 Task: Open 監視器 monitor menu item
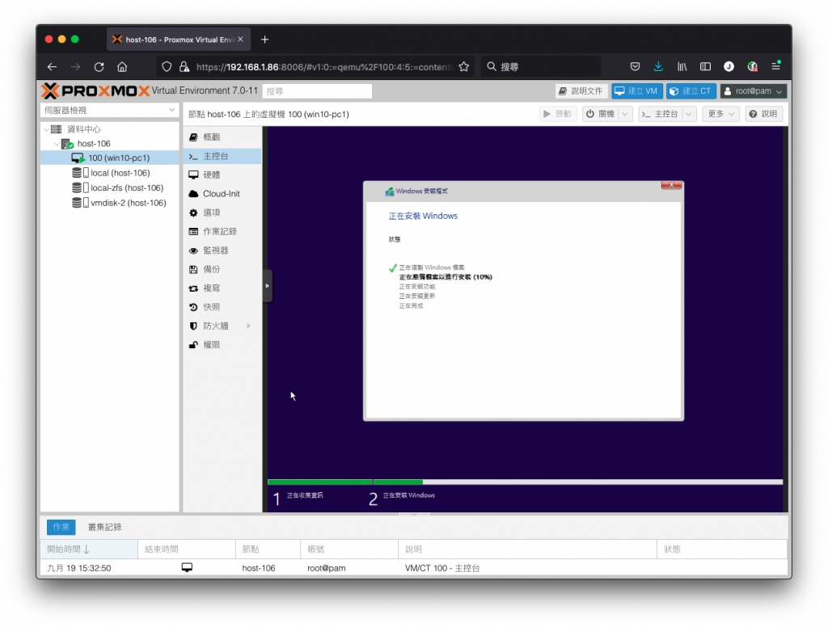click(x=223, y=250)
